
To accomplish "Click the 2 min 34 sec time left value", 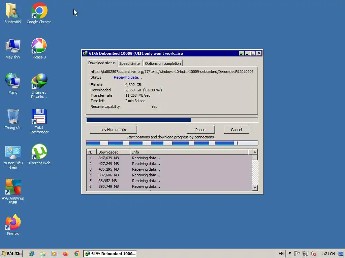I will 135,101.
